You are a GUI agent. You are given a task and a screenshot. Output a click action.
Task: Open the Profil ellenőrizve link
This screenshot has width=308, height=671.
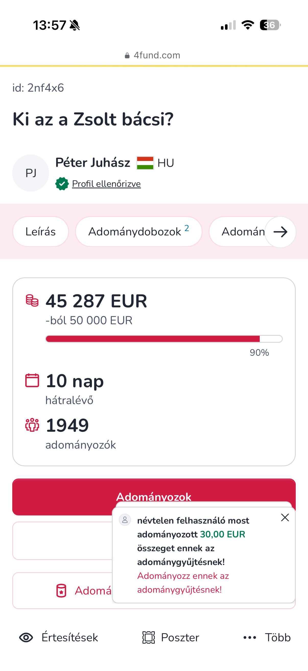click(x=106, y=184)
